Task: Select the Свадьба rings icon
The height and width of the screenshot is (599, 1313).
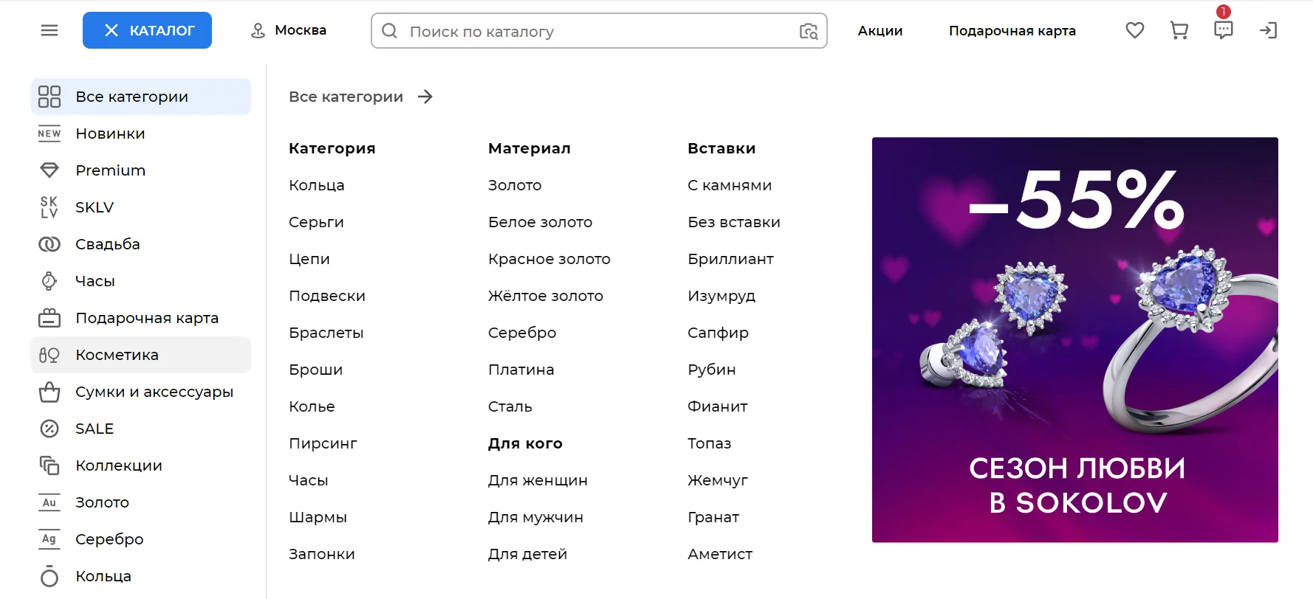Action: [49, 243]
